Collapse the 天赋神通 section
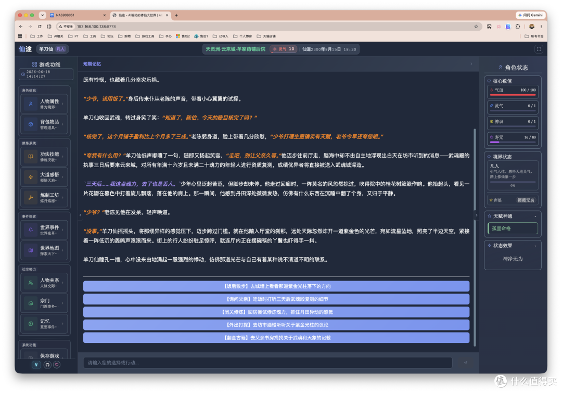 click(x=535, y=217)
